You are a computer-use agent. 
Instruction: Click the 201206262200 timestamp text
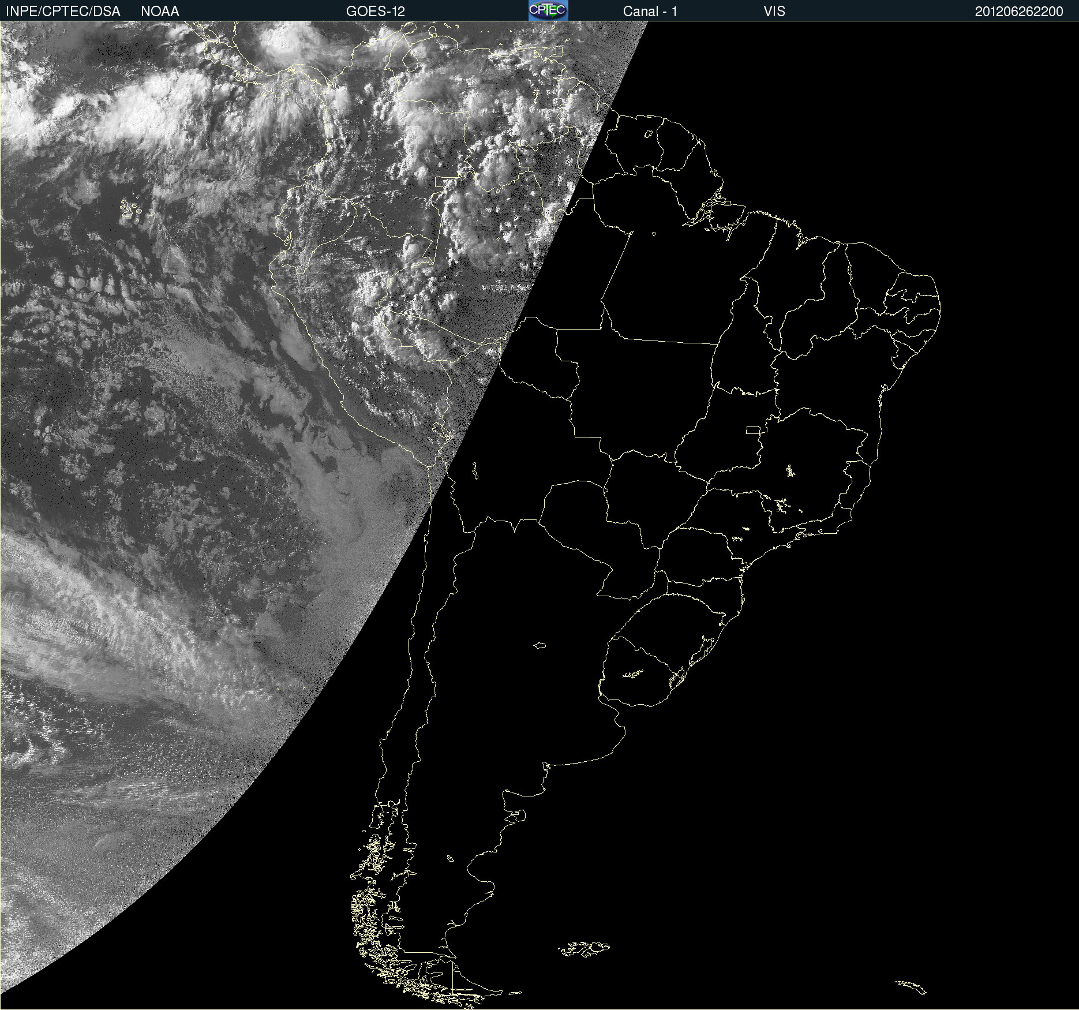1019,12
